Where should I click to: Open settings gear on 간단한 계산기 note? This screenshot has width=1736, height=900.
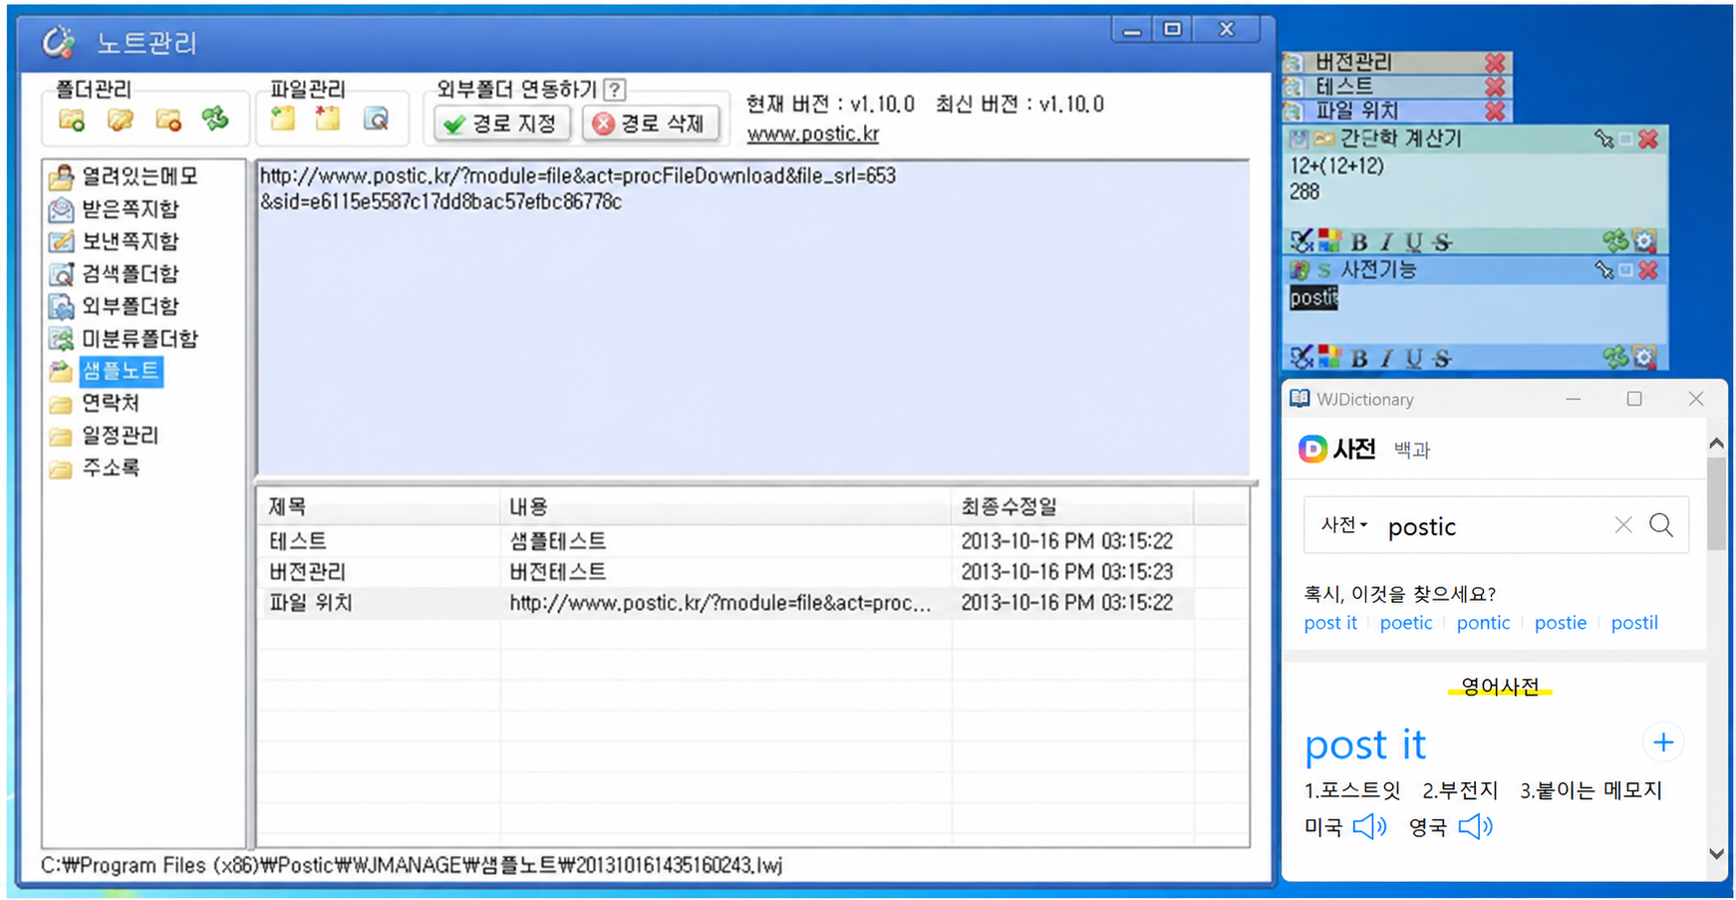point(1644,240)
